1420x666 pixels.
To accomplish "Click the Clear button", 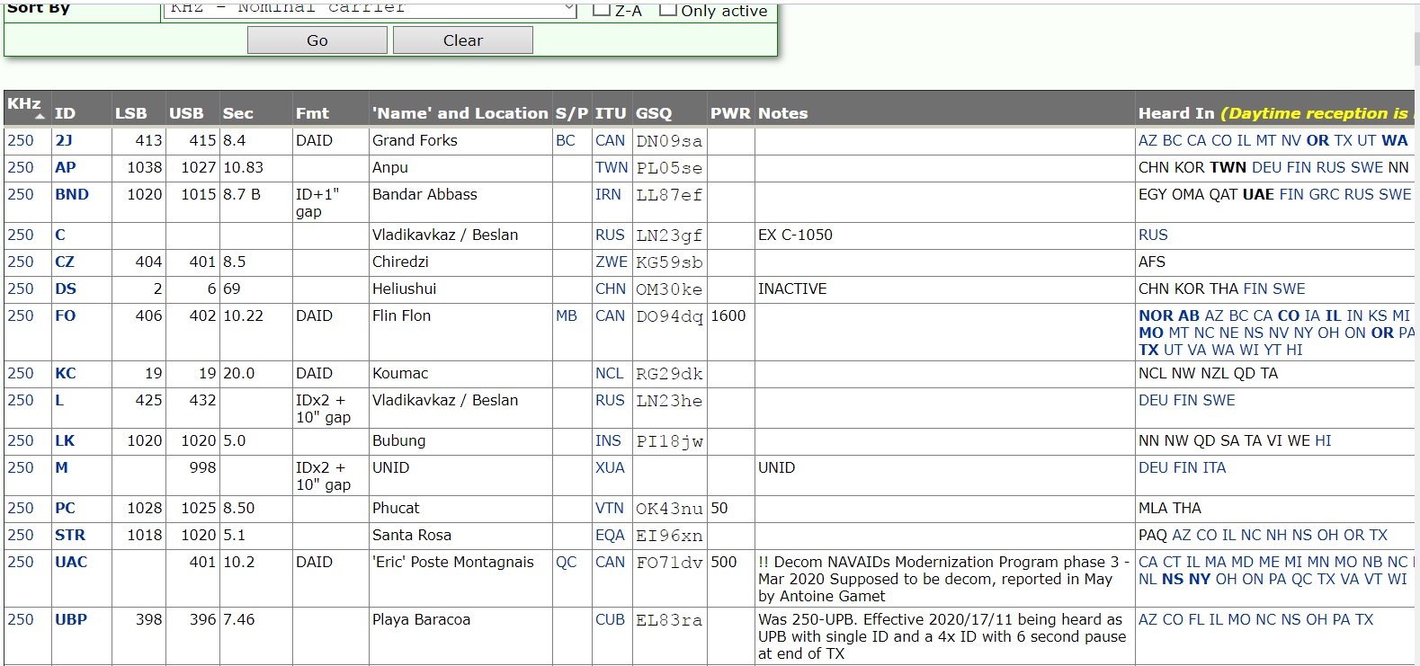I will pyautogui.click(x=463, y=40).
